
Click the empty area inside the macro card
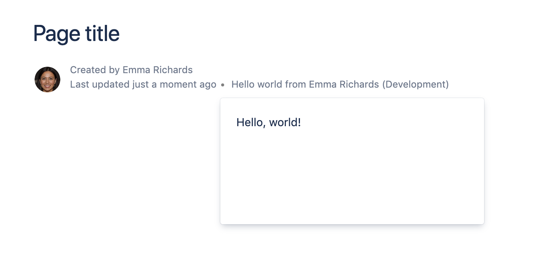[352, 181]
